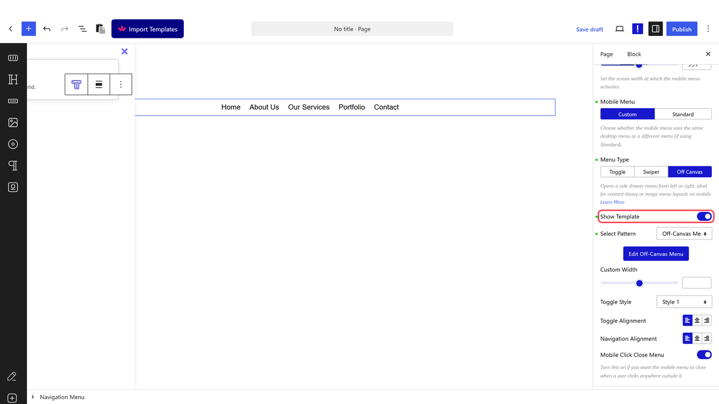Click the mobile breakpoint slider handle

(639, 65)
